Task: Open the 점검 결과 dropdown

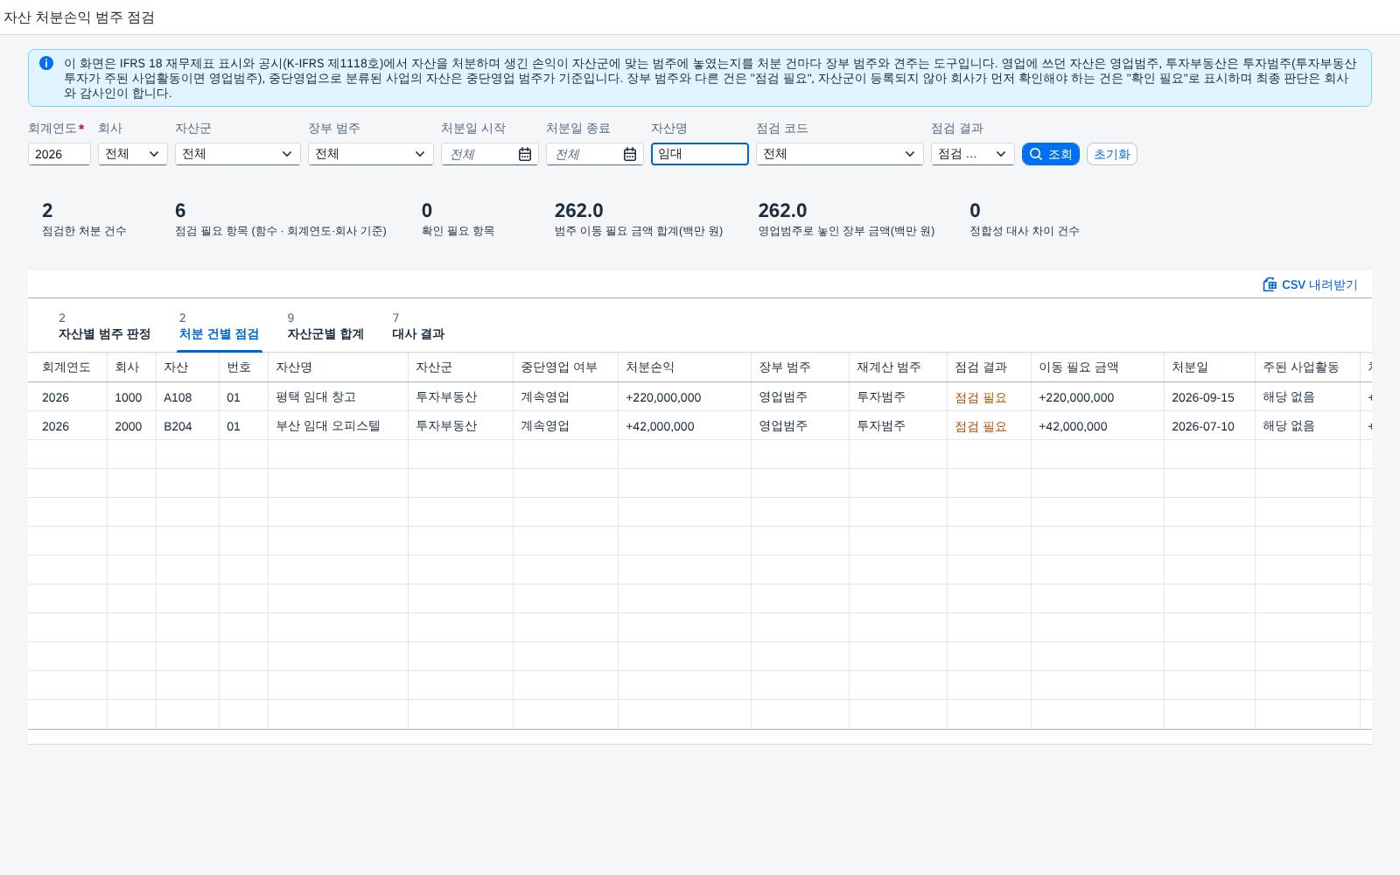Action: tap(973, 154)
